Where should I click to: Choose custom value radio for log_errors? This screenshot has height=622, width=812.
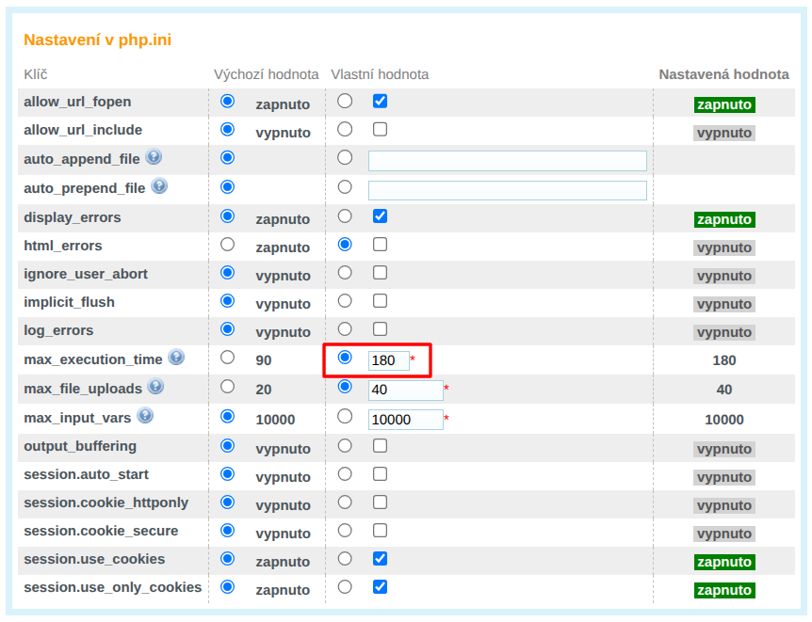[345, 329]
